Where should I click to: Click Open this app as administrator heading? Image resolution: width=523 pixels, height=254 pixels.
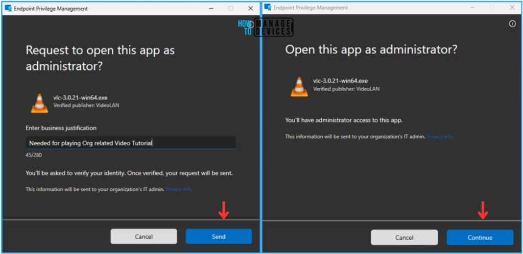371,50
